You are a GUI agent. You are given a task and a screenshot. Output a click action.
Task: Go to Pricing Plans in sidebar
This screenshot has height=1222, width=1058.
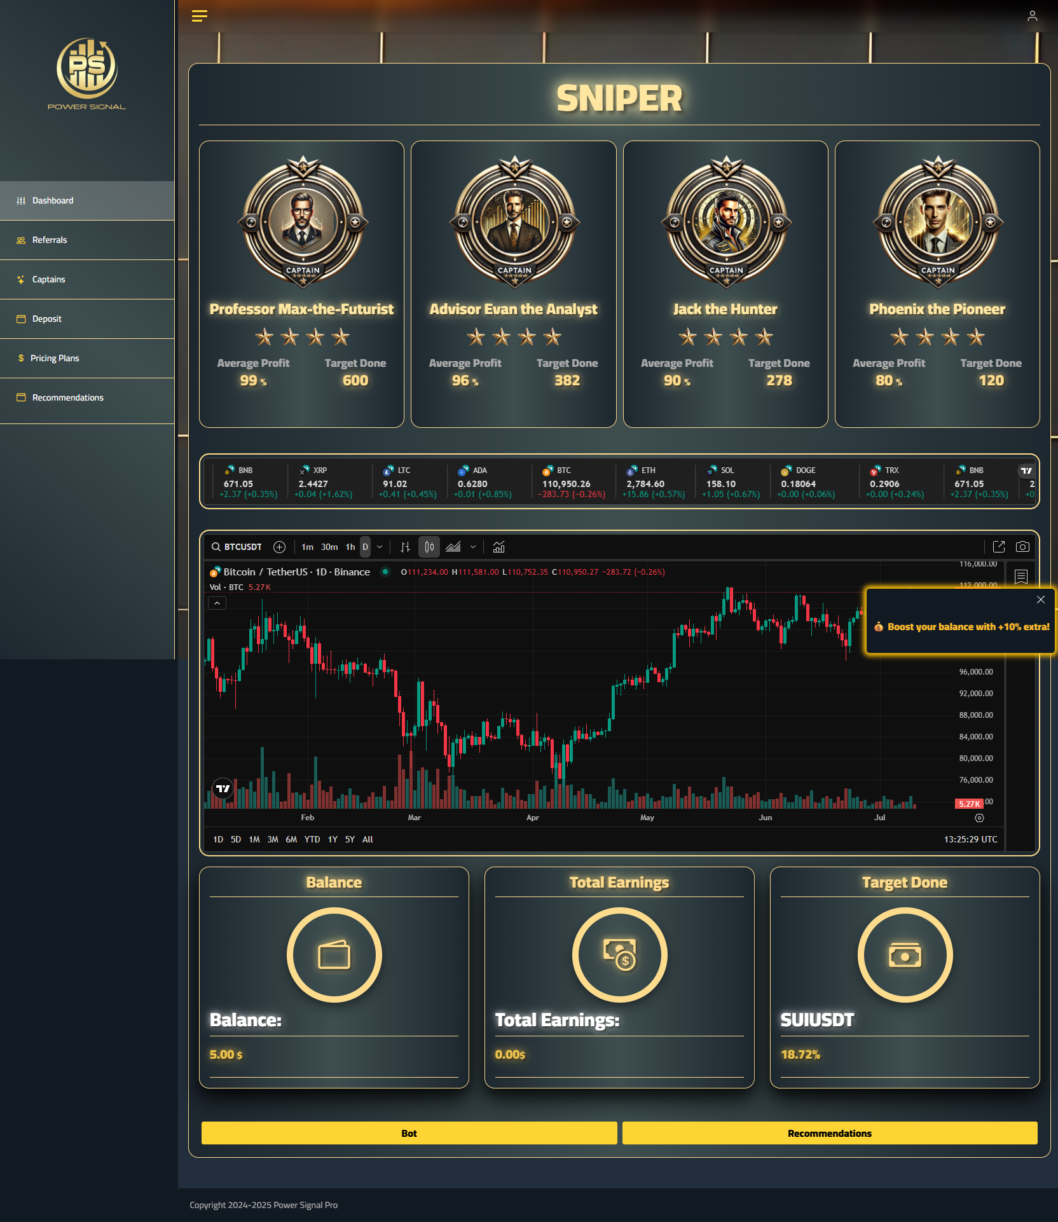click(55, 358)
